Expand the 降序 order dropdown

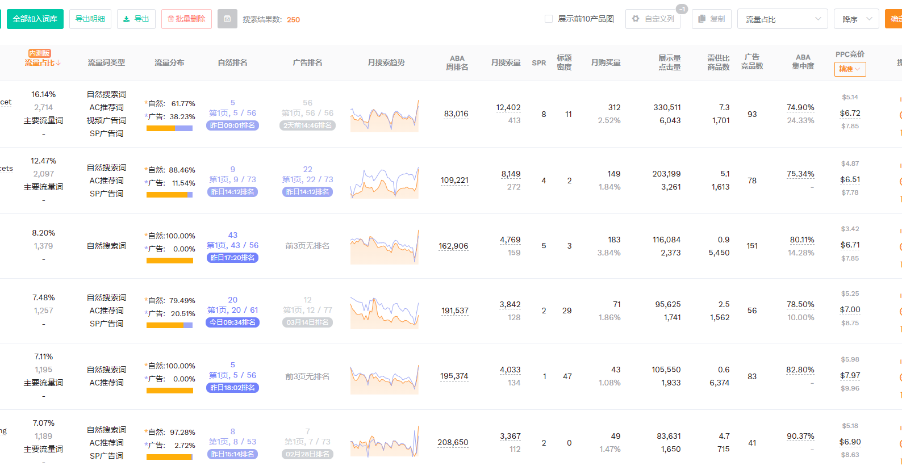[856, 19]
